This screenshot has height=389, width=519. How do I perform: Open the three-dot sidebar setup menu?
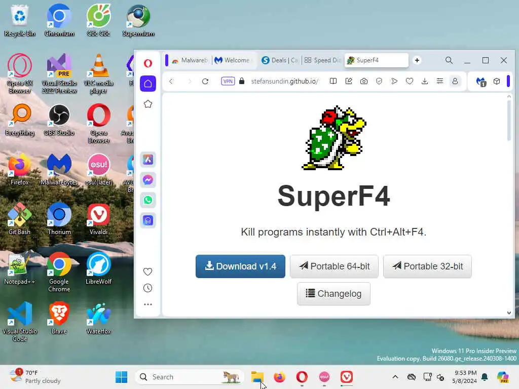coord(148,304)
